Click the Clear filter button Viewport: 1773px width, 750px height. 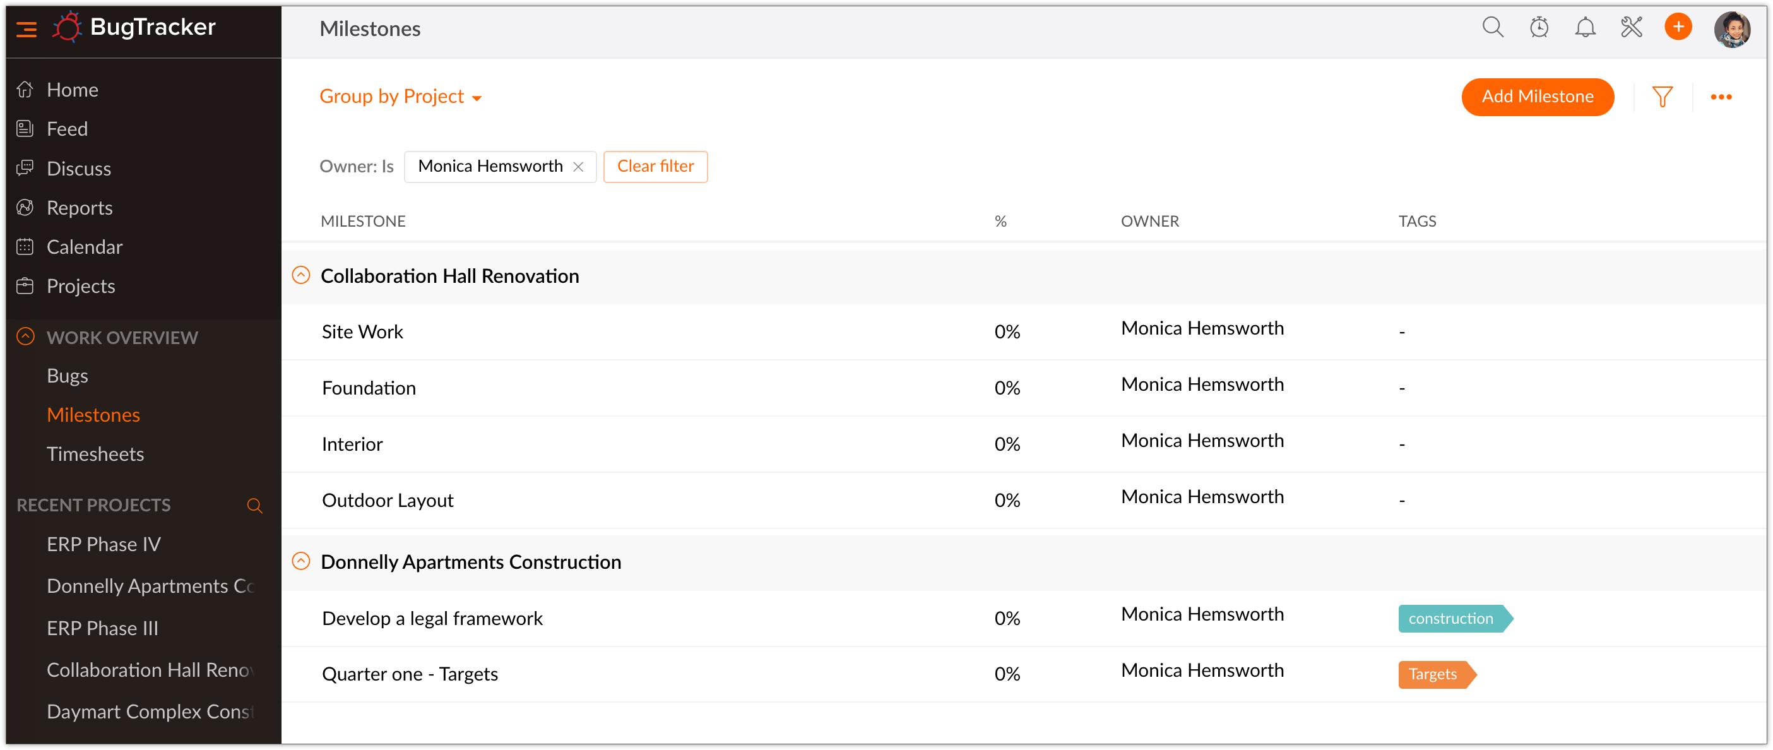(655, 167)
